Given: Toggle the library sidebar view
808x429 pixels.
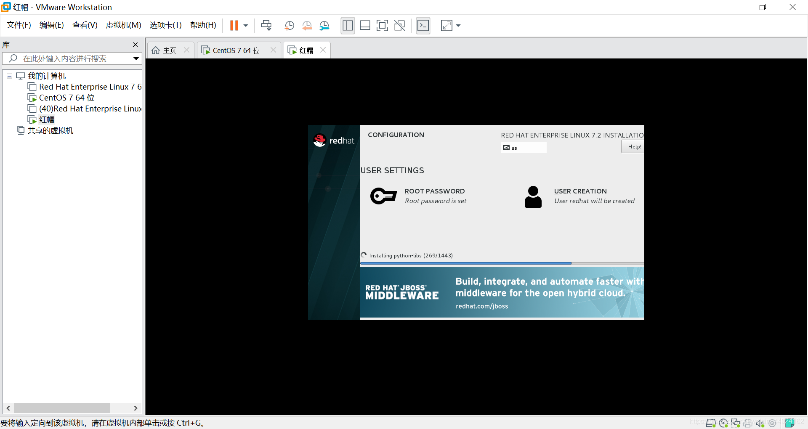Looking at the screenshot, I should (348, 26).
